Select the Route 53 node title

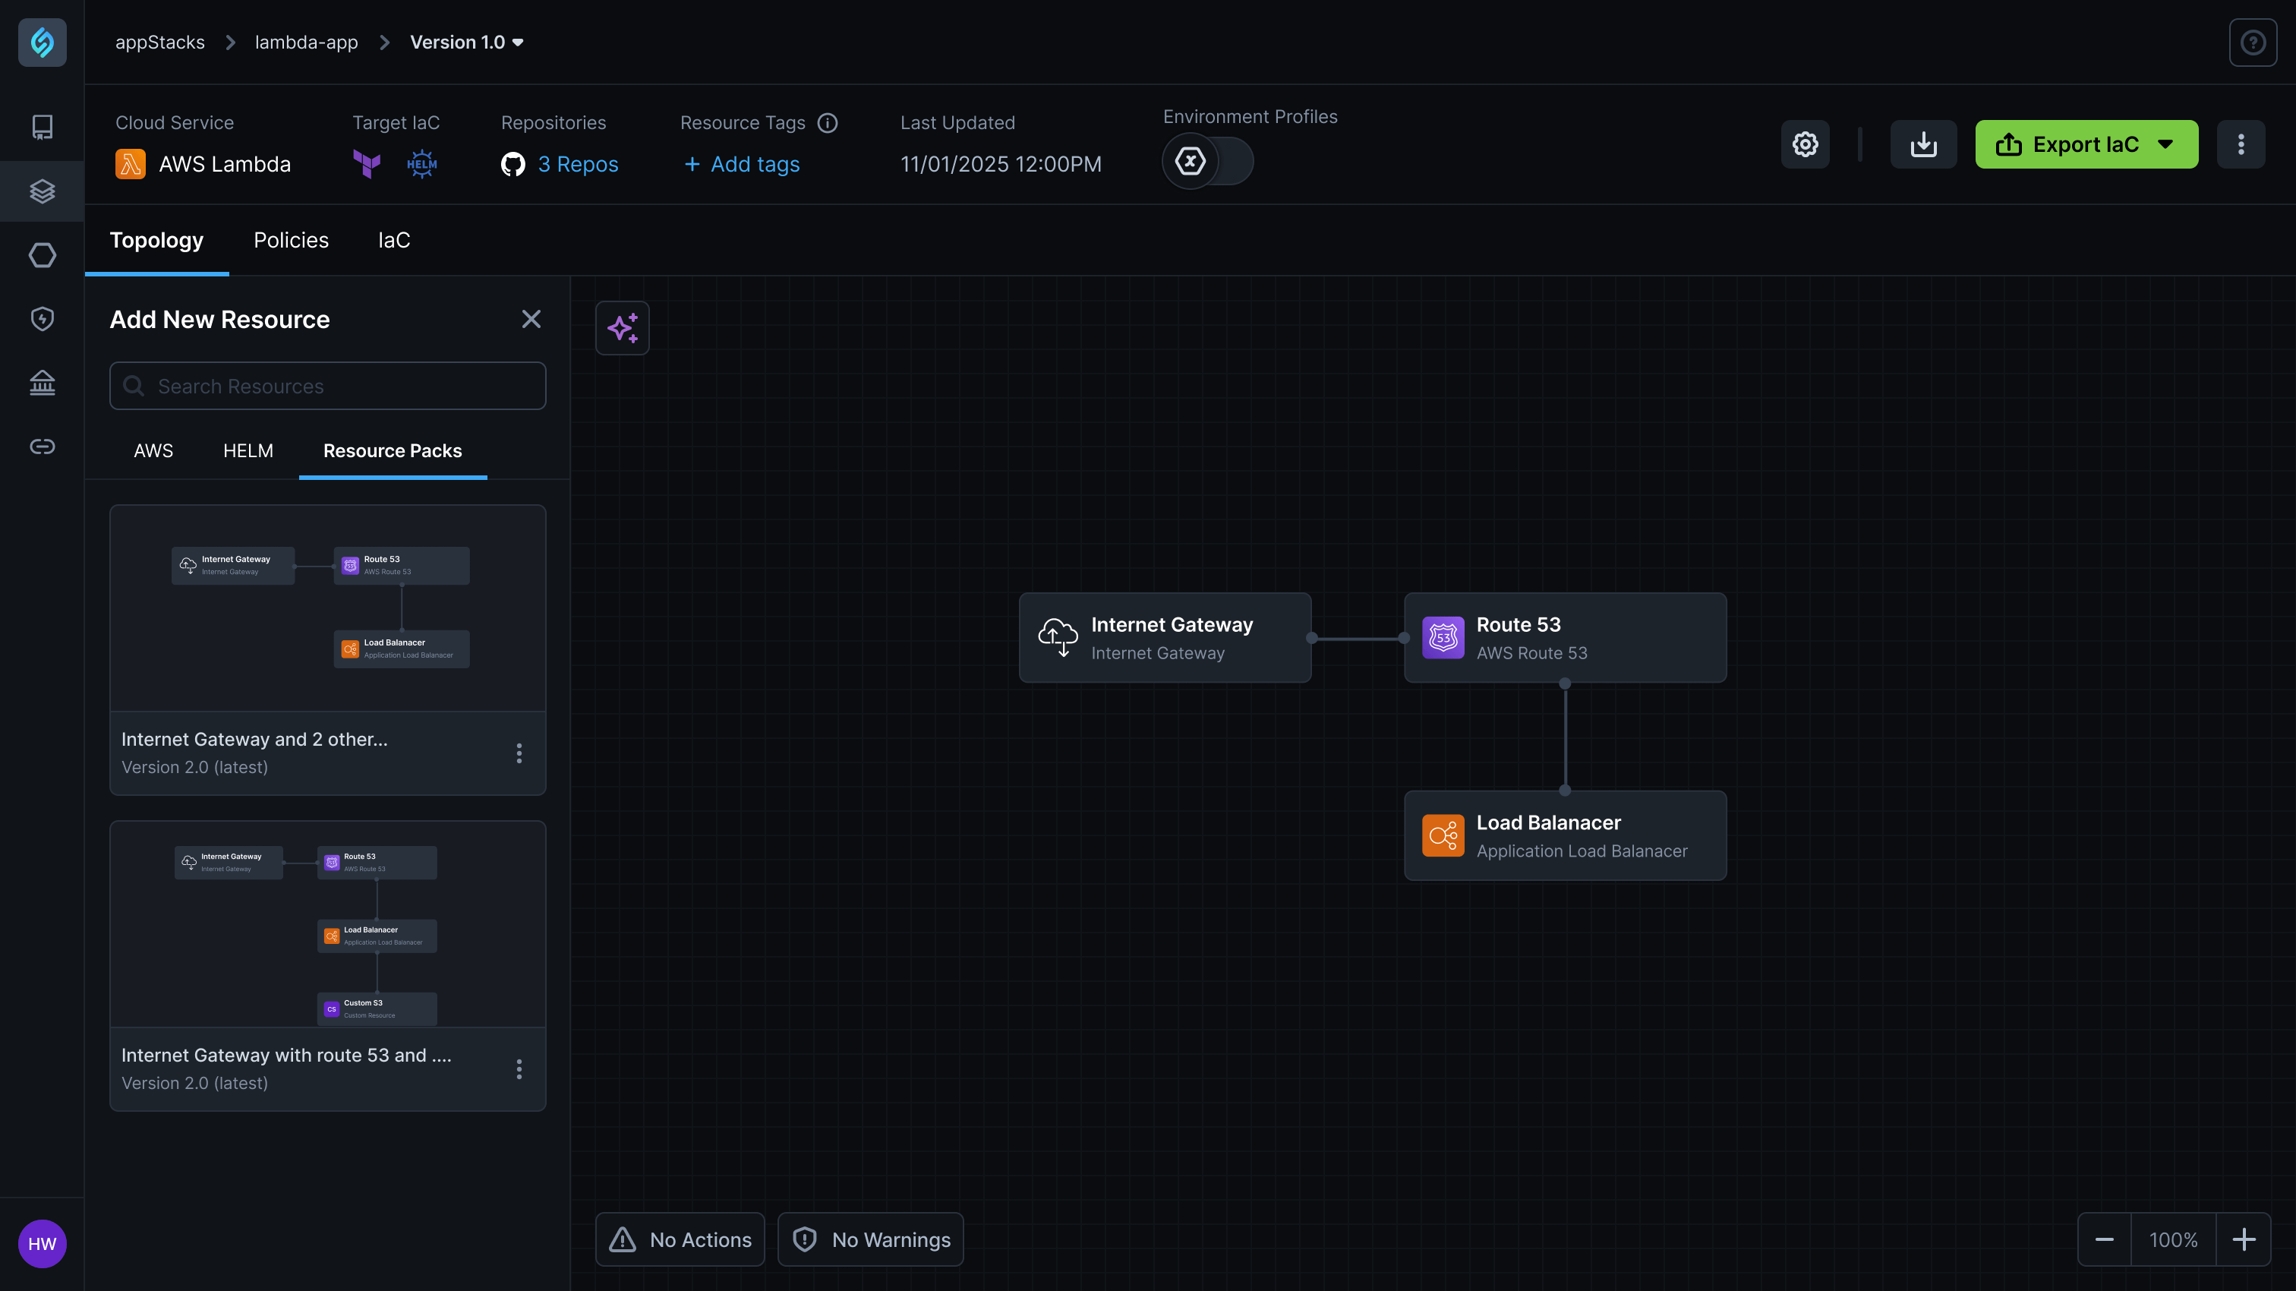pyautogui.click(x=1519, y=624)
